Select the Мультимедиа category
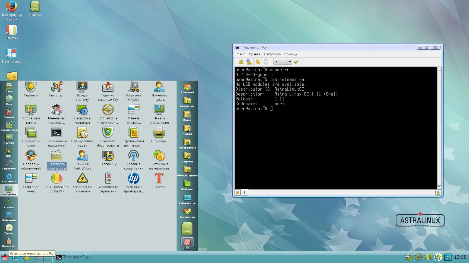Viewport: 469px width, 263px height. pos(9,126)
